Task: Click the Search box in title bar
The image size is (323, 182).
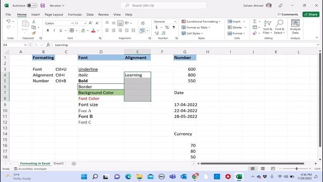Action: 164,6
